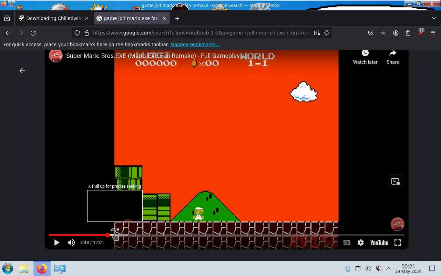Enter fullscreen on the video player

point(398,243)
